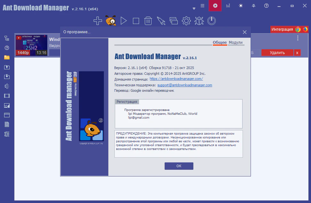Click the add new download plus icon
The image size is (311, 203).
pos(98,21)
